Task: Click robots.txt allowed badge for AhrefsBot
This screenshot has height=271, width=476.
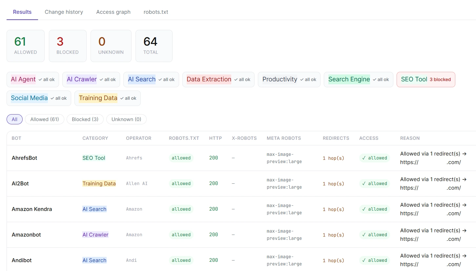Action: click(181, 158)
